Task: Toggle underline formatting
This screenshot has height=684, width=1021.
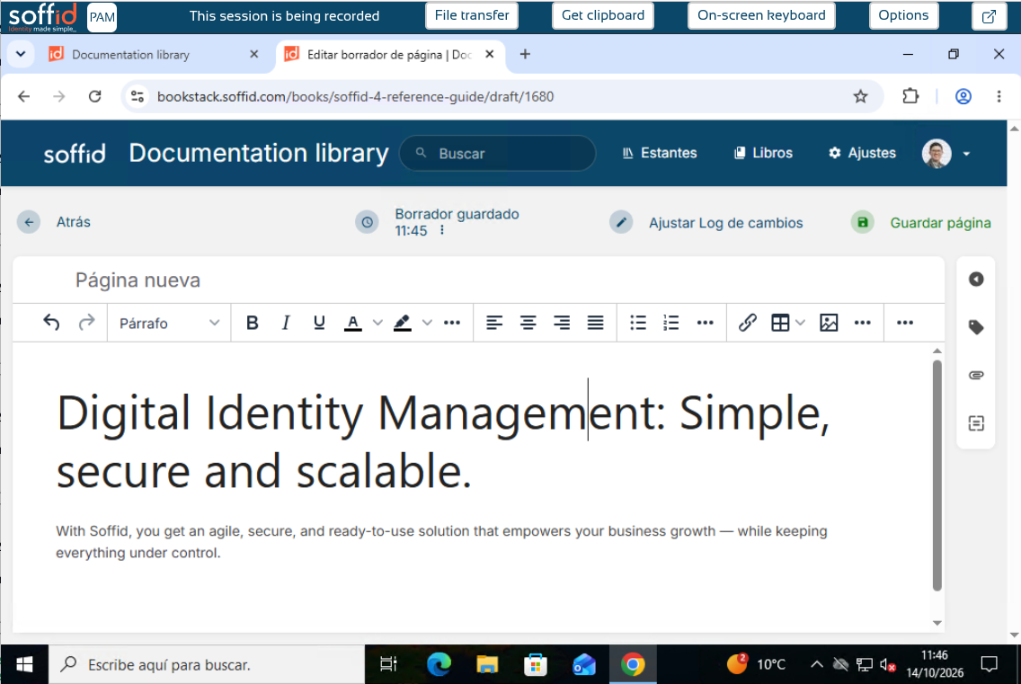Action: pos(319,323)
